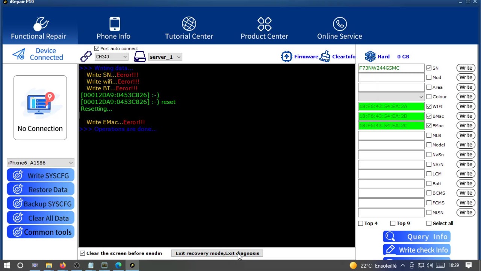Click the ClearInfo link text
This screenshot has height=271, width=481.
344,56
